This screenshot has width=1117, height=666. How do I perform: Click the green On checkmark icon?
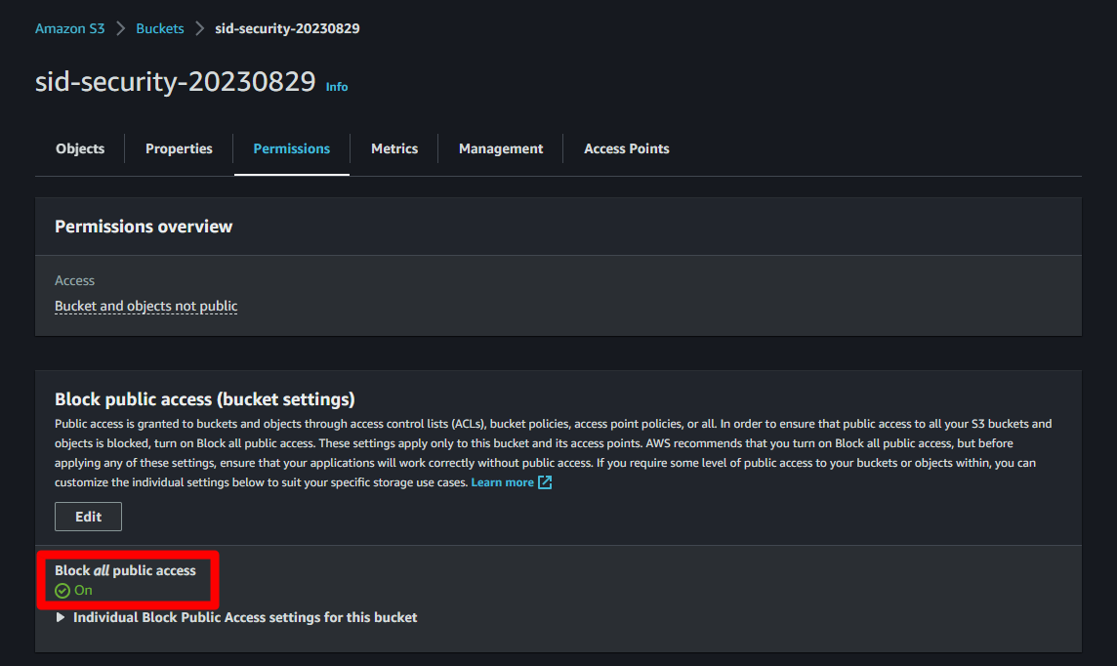point(62,591)
